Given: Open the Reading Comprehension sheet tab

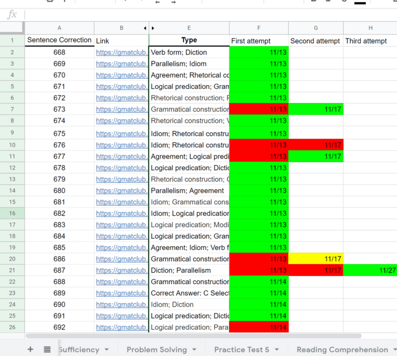Looking at the screenshot, I should click(341, 350).
